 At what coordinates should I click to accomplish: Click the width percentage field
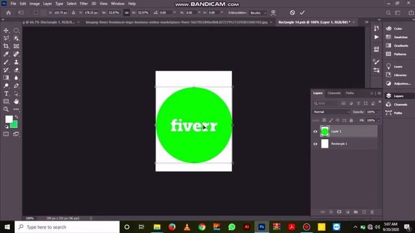click(114, 13)
